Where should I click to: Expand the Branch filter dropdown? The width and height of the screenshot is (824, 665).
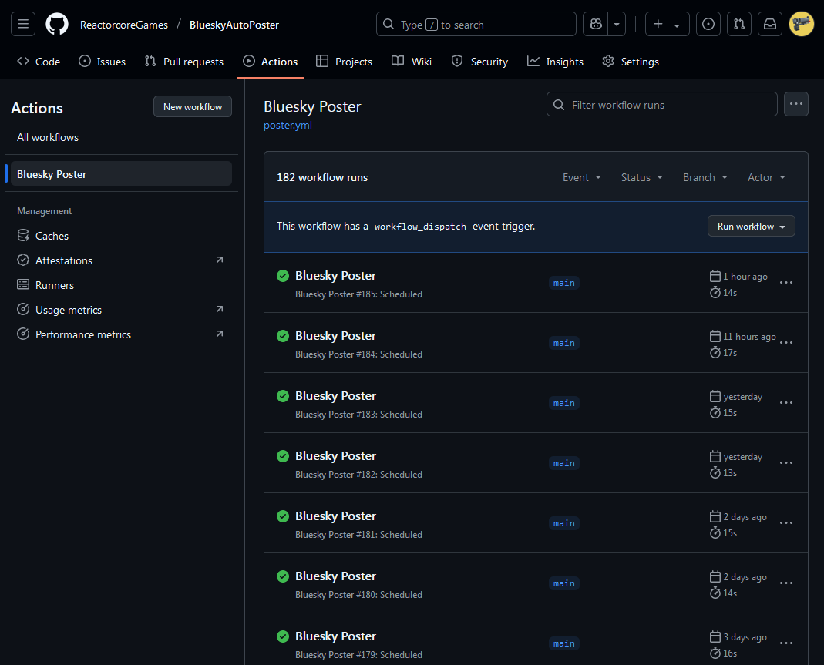coord(705,177)
